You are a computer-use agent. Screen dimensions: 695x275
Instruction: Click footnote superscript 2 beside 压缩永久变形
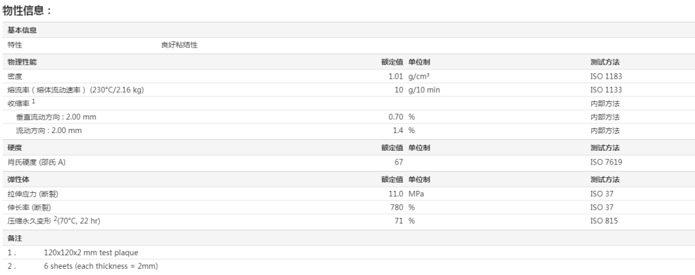[56, 218]
